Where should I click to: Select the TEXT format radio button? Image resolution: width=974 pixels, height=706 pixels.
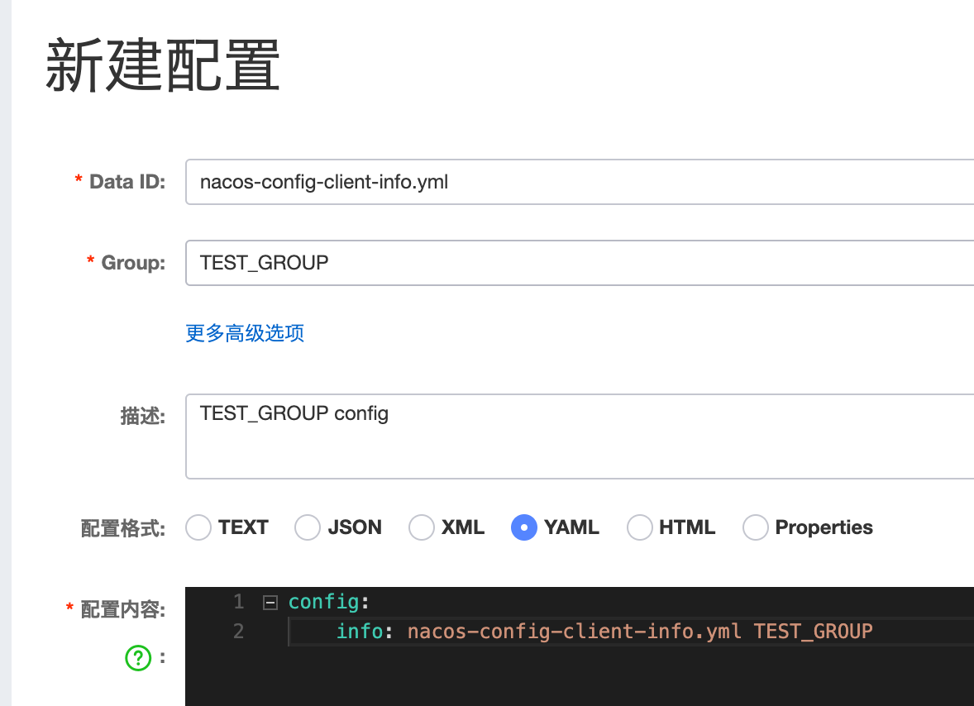pos(198,527)
